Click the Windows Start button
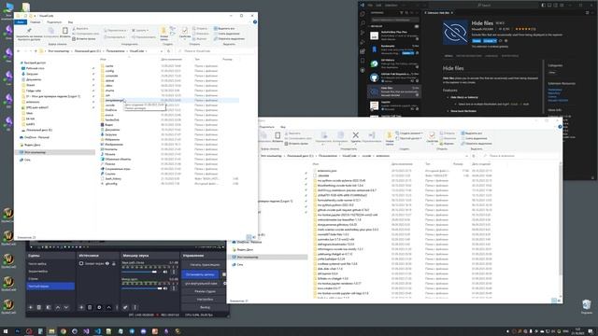The image size is (598, 336). pos(6,331)
